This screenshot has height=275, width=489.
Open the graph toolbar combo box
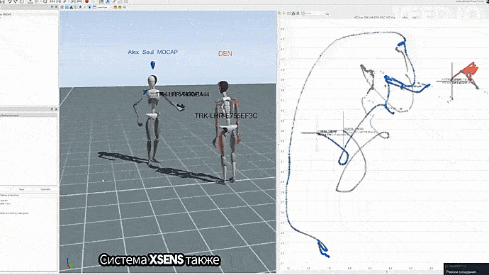point(315,13)
